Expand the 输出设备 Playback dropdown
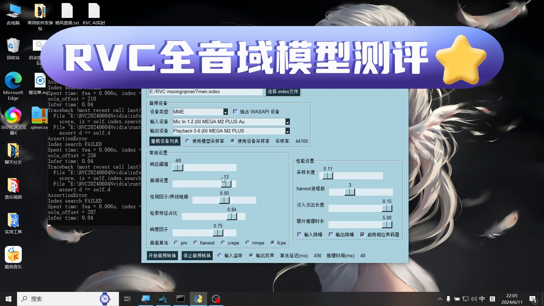Screen dimensions: 544x306 pos(288,131)
